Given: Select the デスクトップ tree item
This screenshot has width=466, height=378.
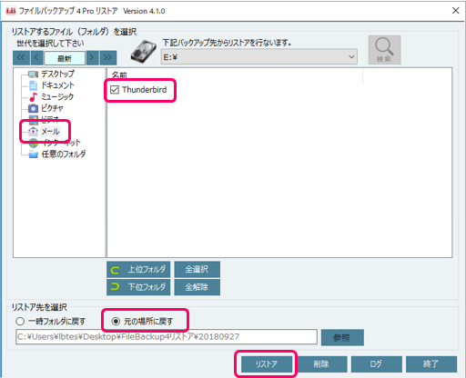Looking at the screenshot, I should 51,74.
